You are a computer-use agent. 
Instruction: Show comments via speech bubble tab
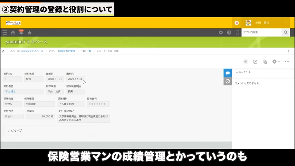pyautogui.click(x=227, y=73)
